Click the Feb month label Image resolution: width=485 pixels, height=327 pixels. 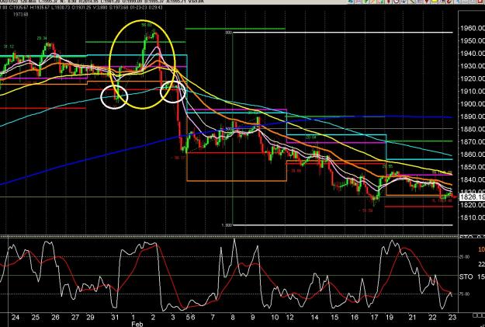[x=137, y=324]
